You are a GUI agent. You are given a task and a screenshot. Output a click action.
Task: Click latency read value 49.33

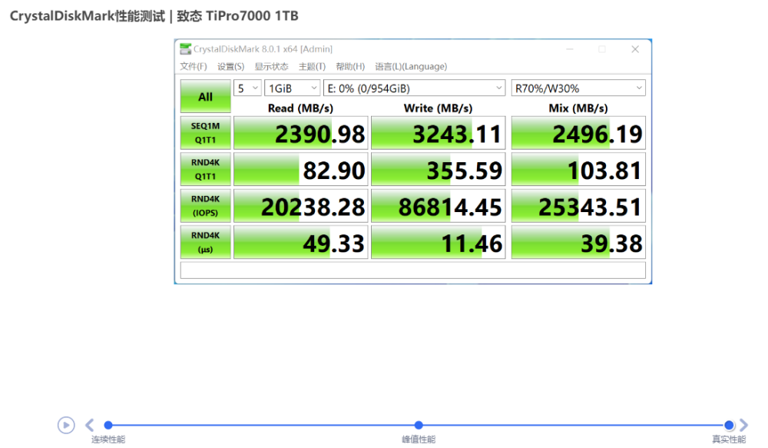301,242
